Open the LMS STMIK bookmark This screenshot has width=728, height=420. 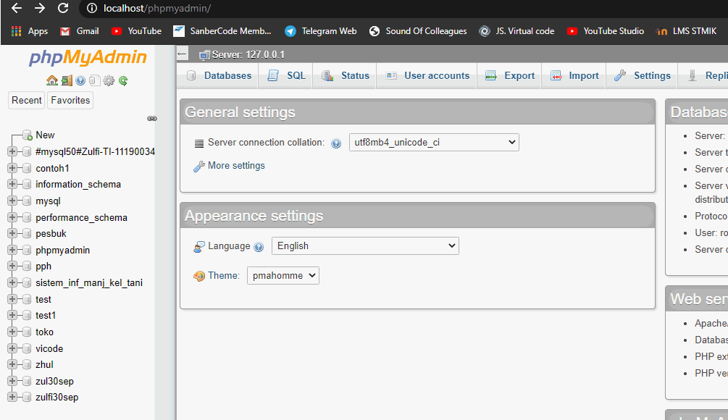click(686, 31)
